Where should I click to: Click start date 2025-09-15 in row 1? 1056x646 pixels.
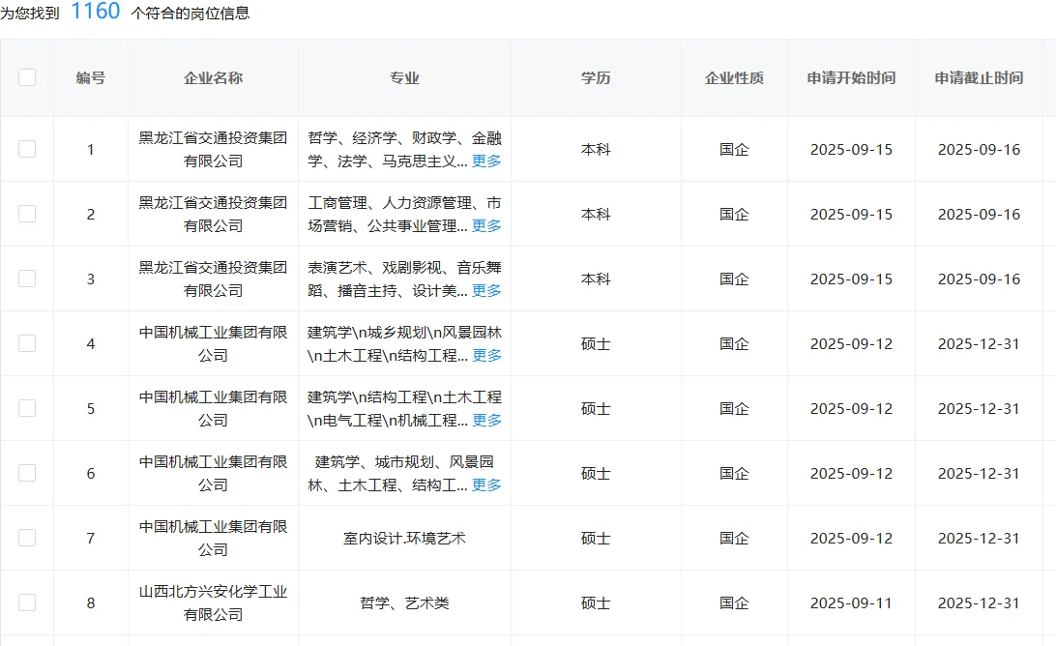(851, 149)
